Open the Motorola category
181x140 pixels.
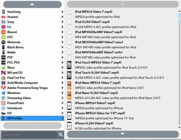point(32,42)
